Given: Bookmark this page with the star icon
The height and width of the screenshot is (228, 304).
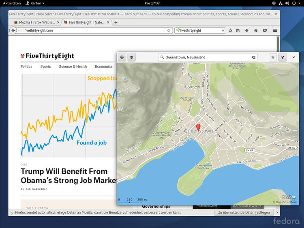Looking at the screenshot, I should click(x=230, y=30).
